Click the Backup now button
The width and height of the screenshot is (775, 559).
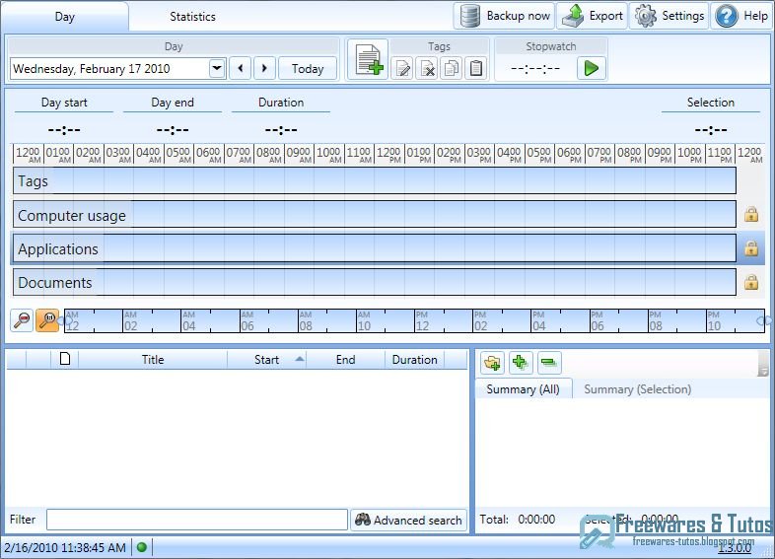tap(504, 16)
